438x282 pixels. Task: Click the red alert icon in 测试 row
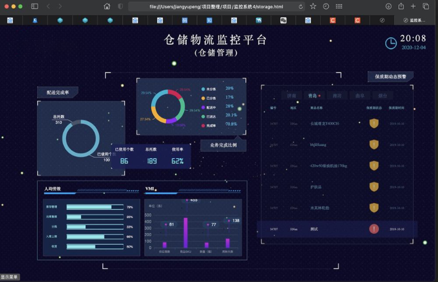(374, 229)
